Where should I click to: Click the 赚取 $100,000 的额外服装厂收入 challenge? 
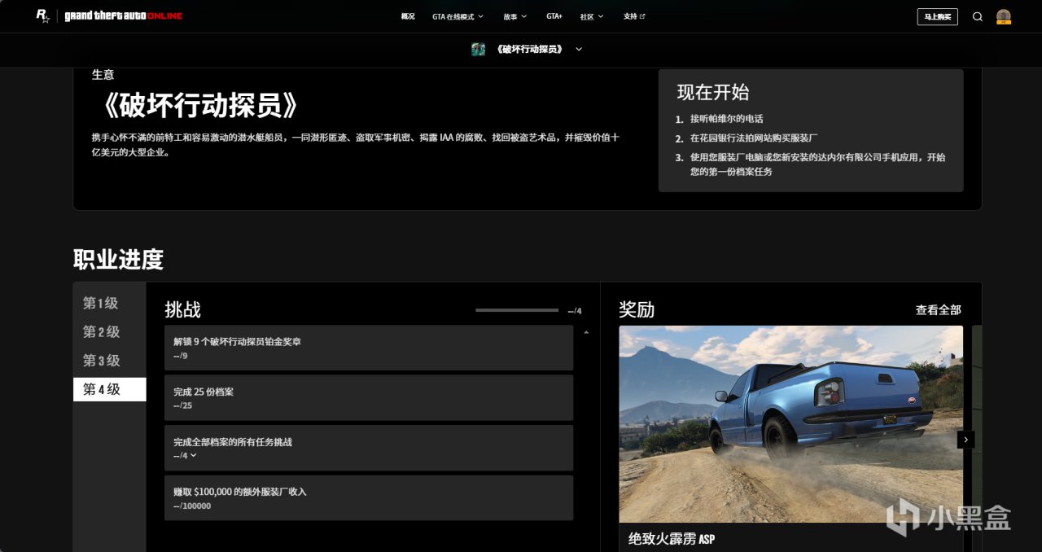[369, 498]
